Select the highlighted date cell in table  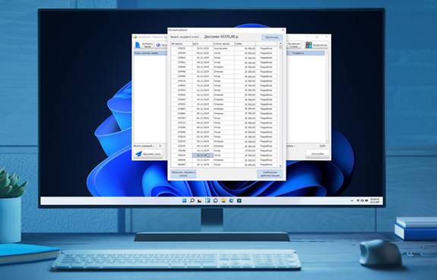pyautogui.click(x=202, y=156)
